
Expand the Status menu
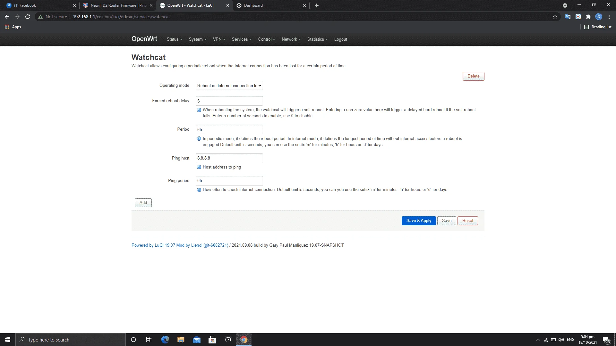tap(174, 39)
